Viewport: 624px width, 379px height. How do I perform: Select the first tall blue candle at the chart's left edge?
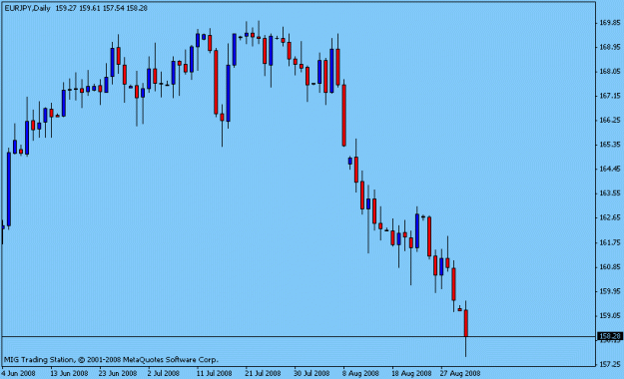(x=9, y=189)
